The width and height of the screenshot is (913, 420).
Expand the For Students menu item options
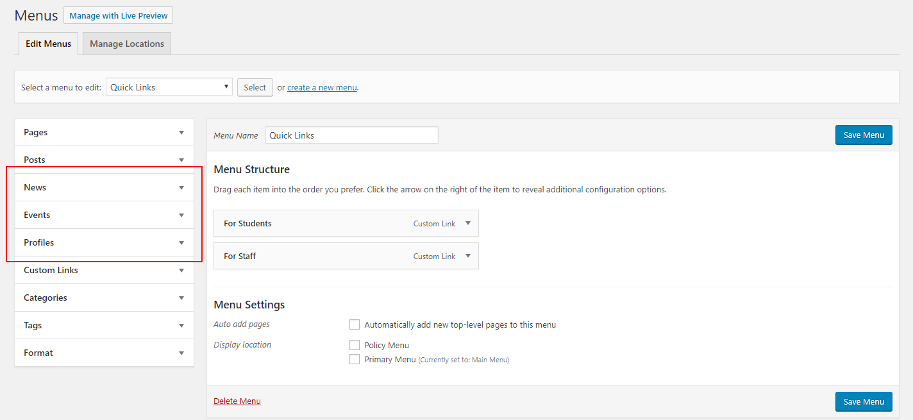tap(468, 223)
